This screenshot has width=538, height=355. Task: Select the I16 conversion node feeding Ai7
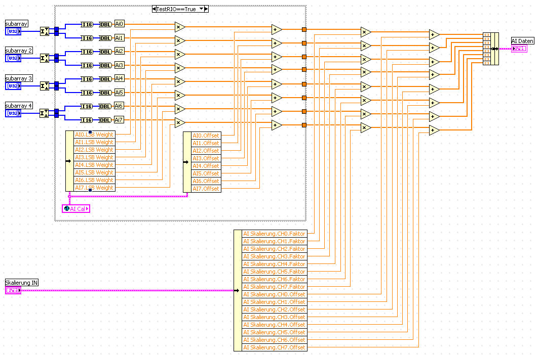pos(87,120)
